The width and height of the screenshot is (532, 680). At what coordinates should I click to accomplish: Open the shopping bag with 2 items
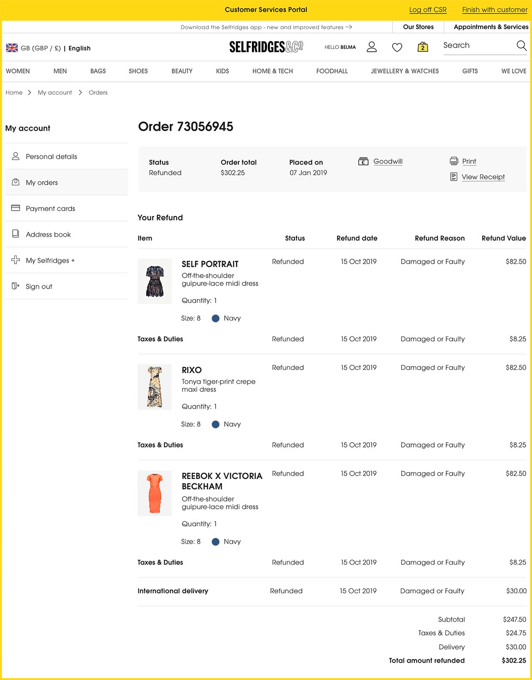[x=423, y=47]
